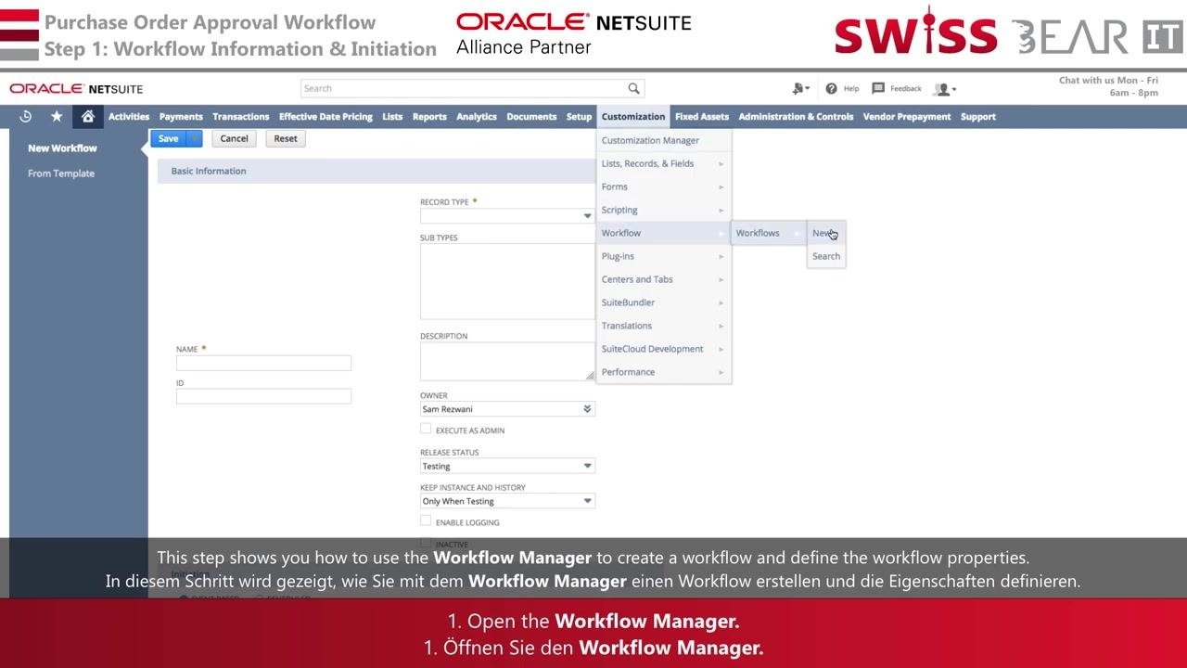Enable the Execute as Admin checkbox
1187x668 pixels.
[426, 429]
